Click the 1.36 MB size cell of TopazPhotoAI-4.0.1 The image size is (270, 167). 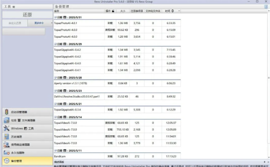[123, 23]
